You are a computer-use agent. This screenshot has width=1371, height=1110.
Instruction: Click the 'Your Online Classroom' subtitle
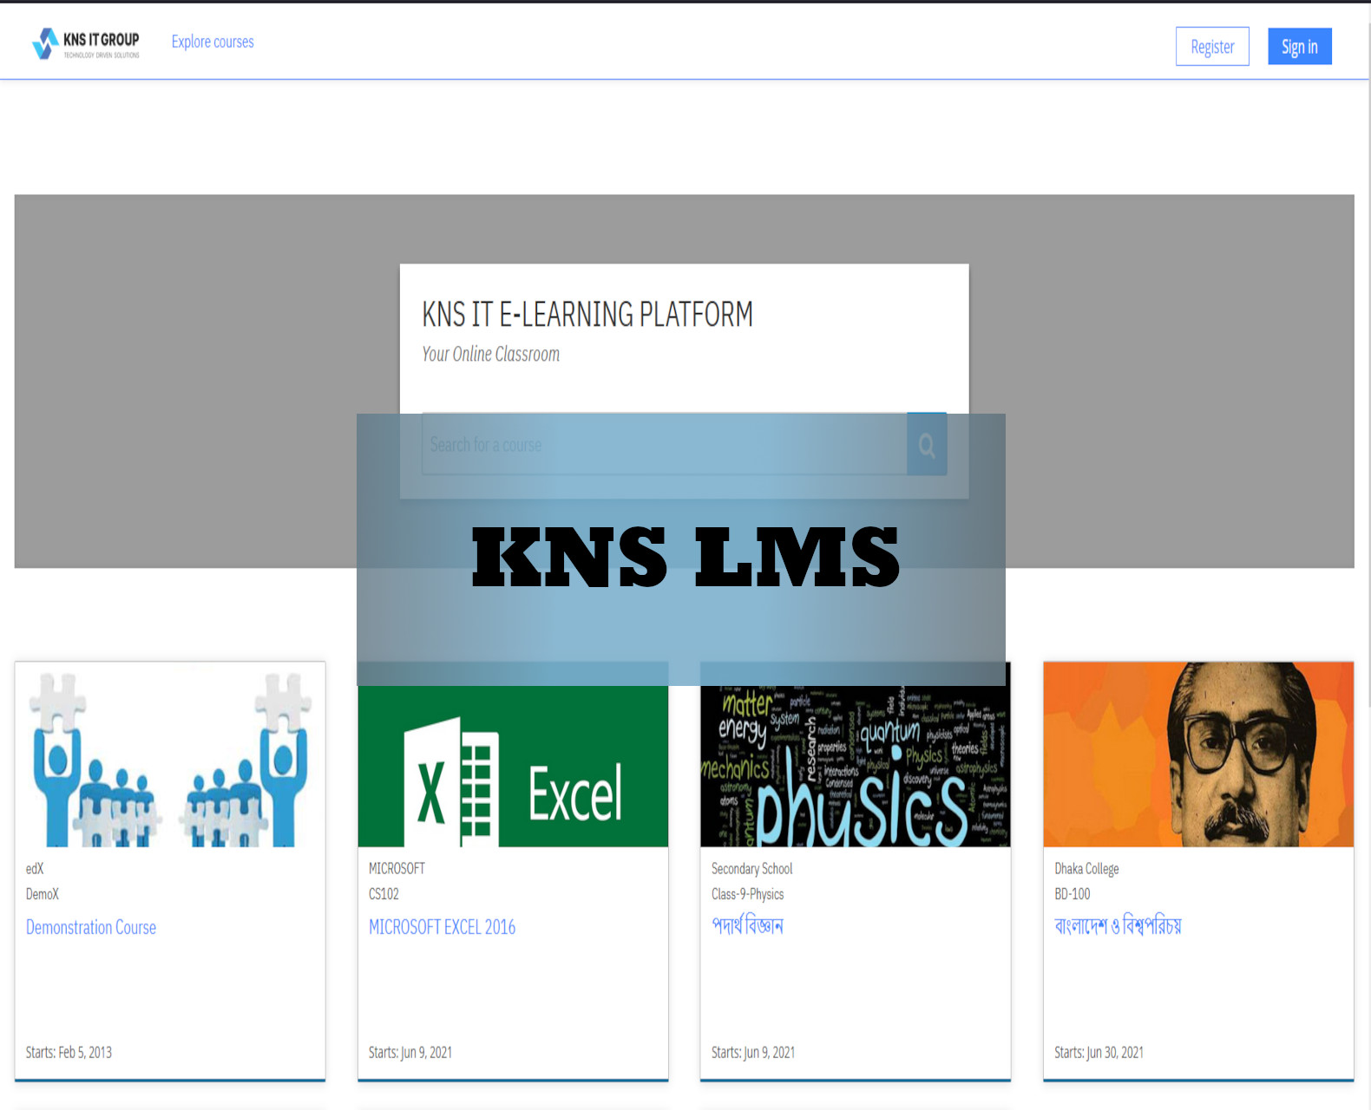pos(490,354)
